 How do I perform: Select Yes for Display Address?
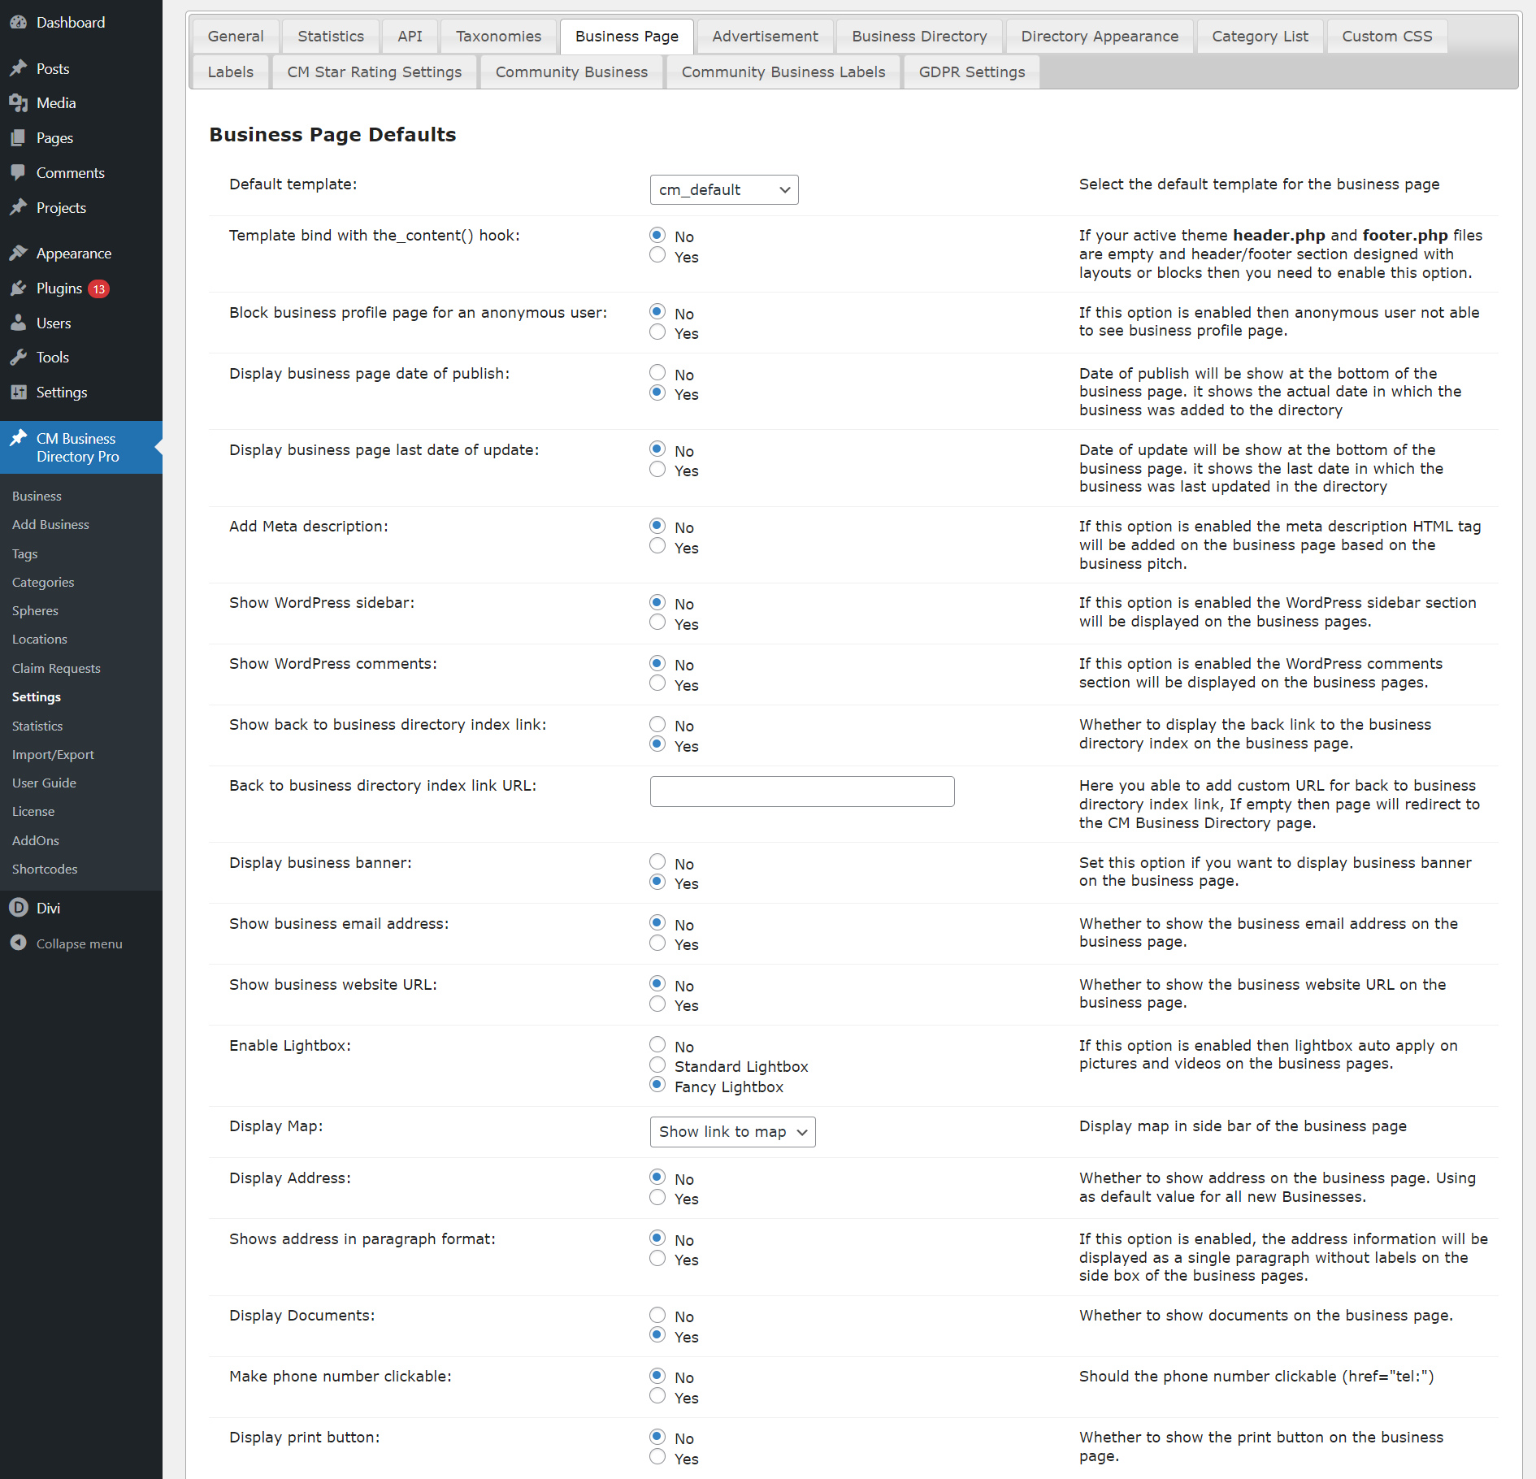point(657,1197)
